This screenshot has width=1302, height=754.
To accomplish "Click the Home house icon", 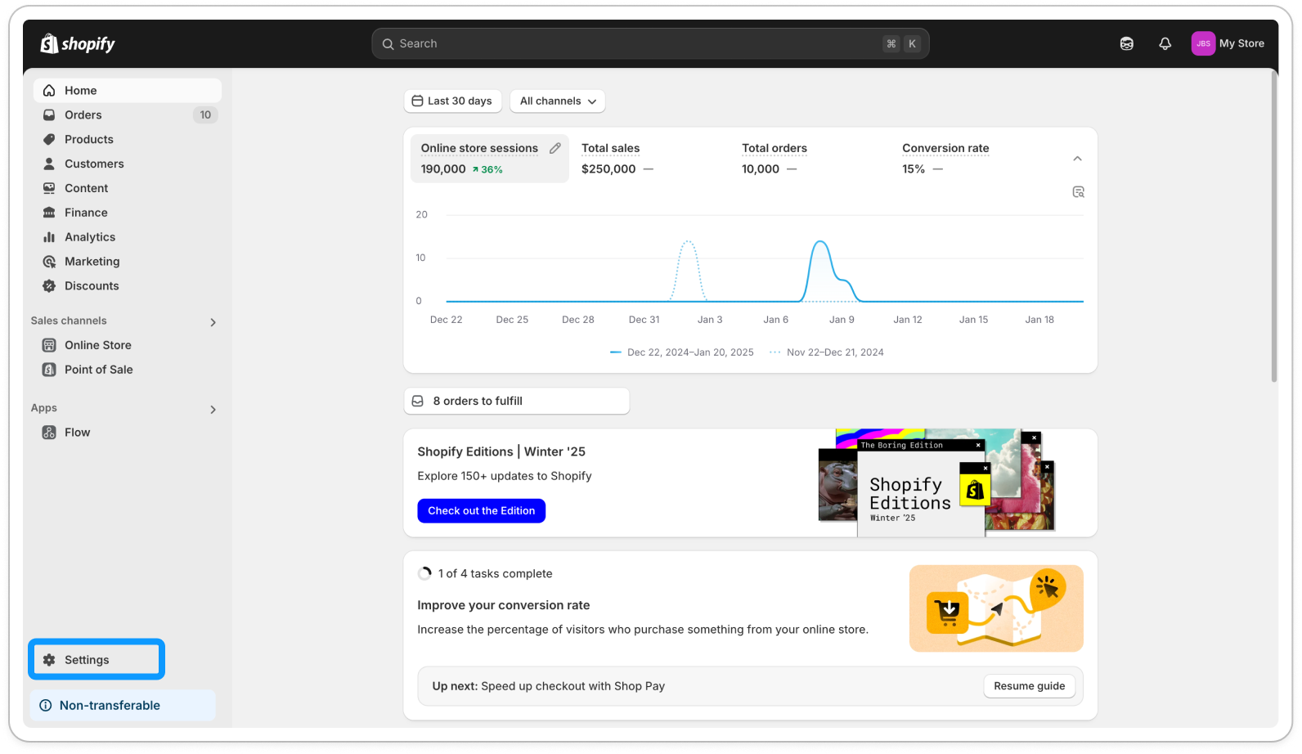I will tap(49, 91).
